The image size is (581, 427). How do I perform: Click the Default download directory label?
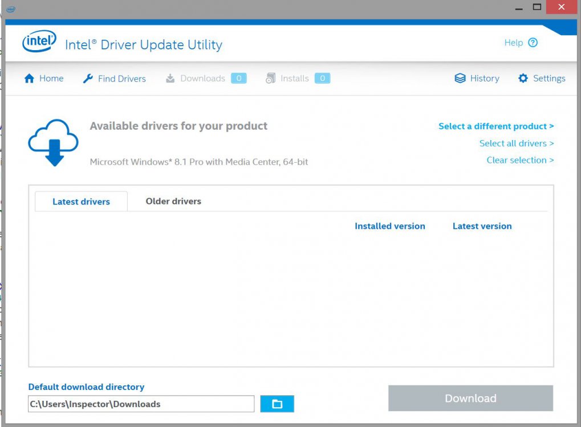(x=86, y=387)
